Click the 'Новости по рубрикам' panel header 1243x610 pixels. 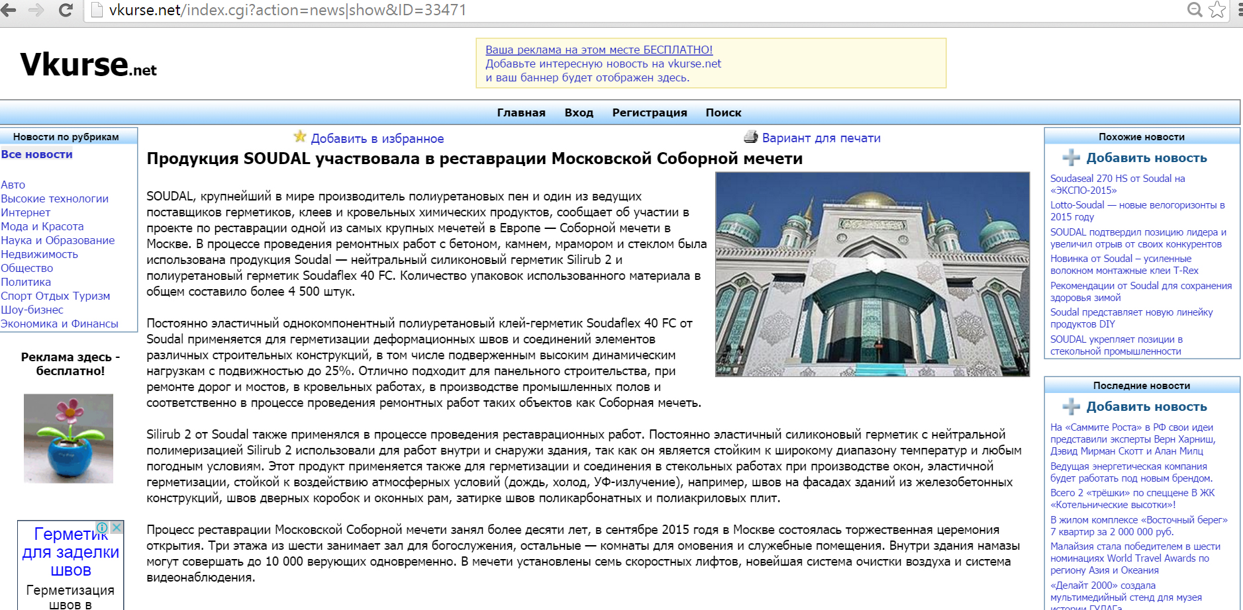[x=69, y=136]
